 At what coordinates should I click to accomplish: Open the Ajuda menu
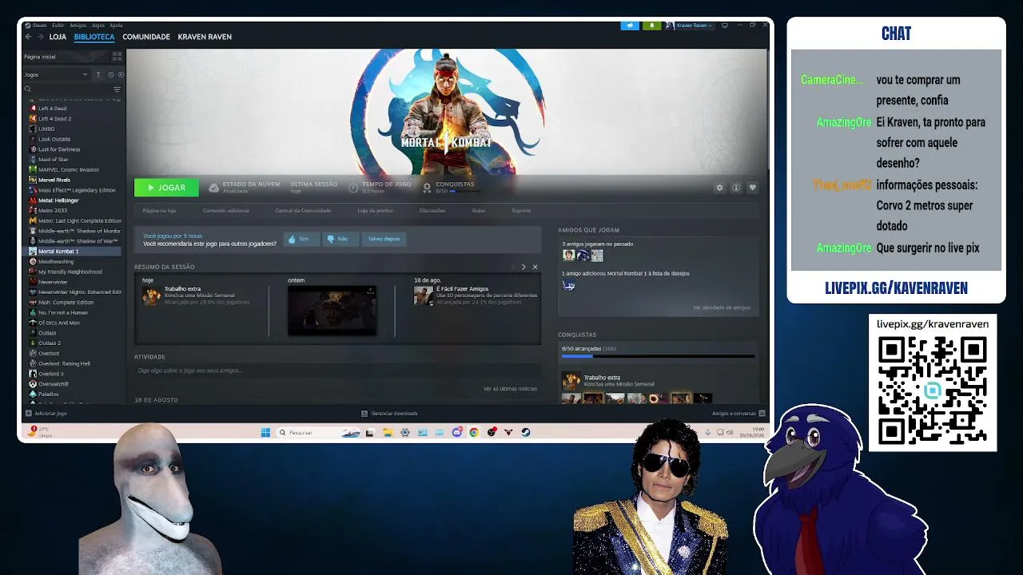(116, 26)
